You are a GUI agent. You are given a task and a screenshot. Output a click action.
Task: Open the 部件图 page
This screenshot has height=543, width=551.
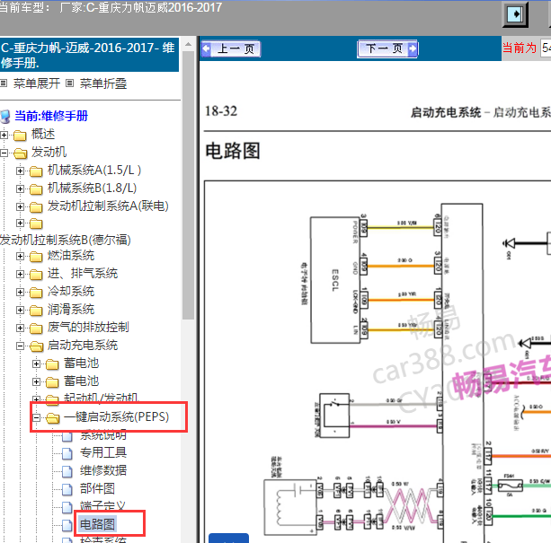[97, 488]
